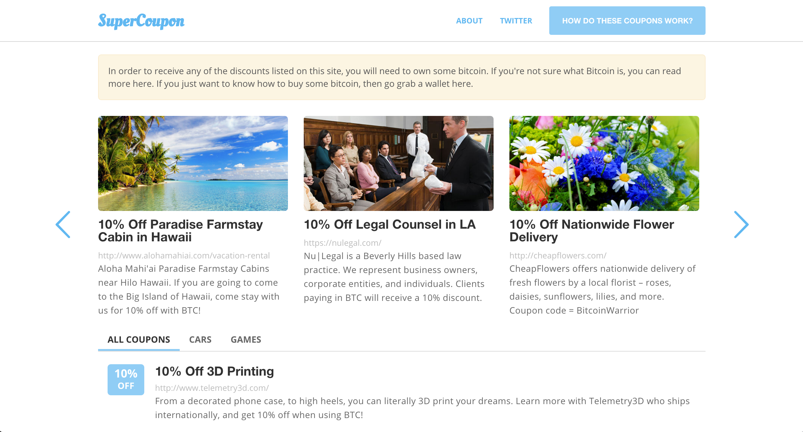This screenshot has height=432, width=803.
Task: Switch to the CARS tab
Action: (x=200, y=340)
